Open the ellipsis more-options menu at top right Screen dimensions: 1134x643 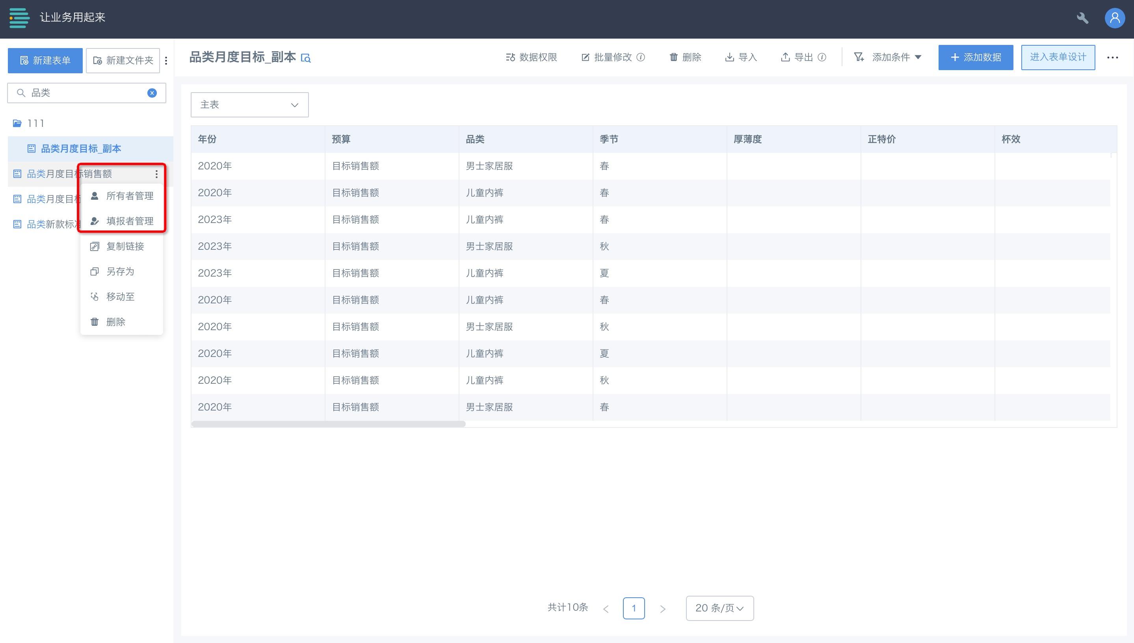[x=1112, y=58]
